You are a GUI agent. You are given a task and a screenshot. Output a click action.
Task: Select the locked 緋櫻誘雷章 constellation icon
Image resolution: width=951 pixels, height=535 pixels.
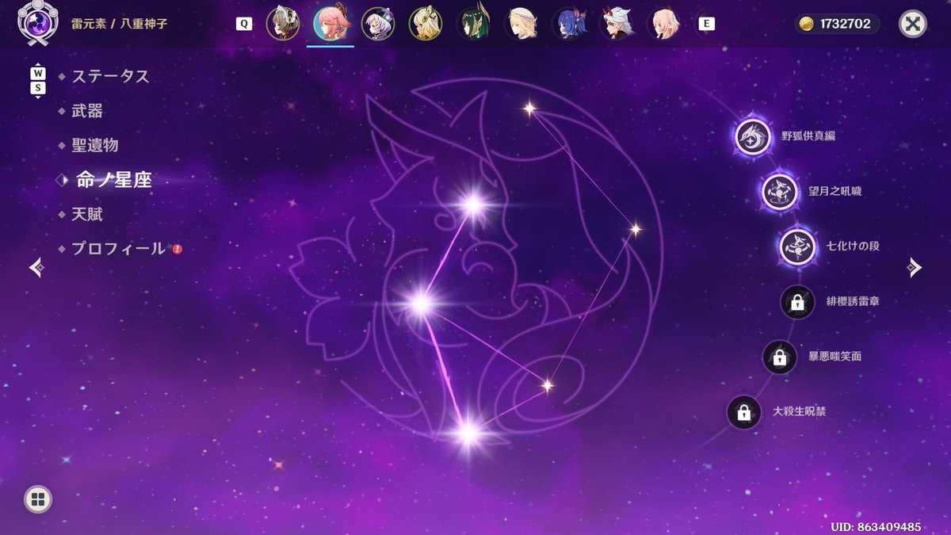797,302
